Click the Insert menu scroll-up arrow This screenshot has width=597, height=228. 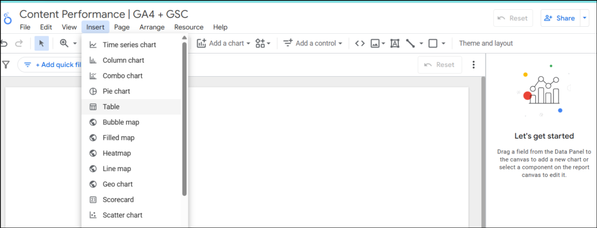click(x=184, y=38)
